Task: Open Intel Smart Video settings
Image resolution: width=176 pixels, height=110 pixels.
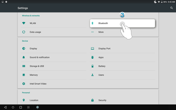Action: pyautogui.click(x=54, y=84)
